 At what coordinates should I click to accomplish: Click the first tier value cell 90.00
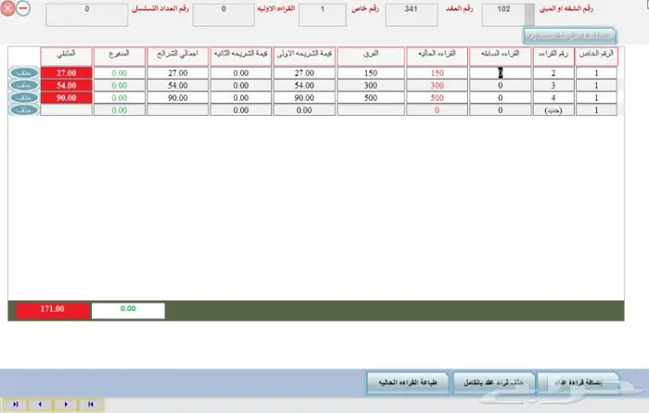(x=304, y=97)
